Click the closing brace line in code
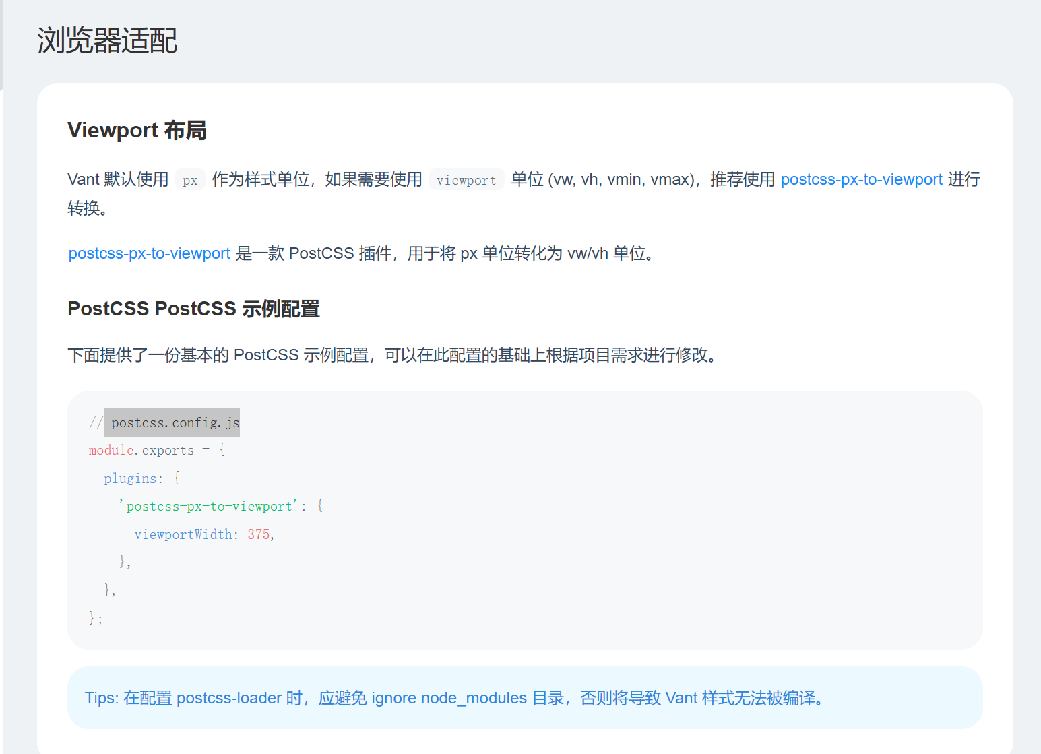The width and height of the screenshot is (1041, 754). coord(94,617)
